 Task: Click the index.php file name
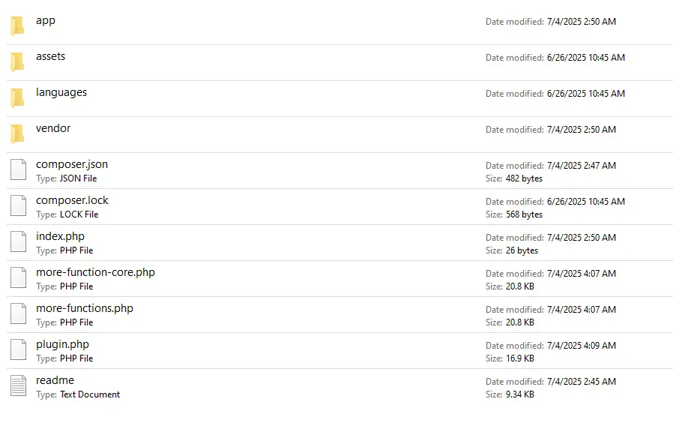(60, 237)
